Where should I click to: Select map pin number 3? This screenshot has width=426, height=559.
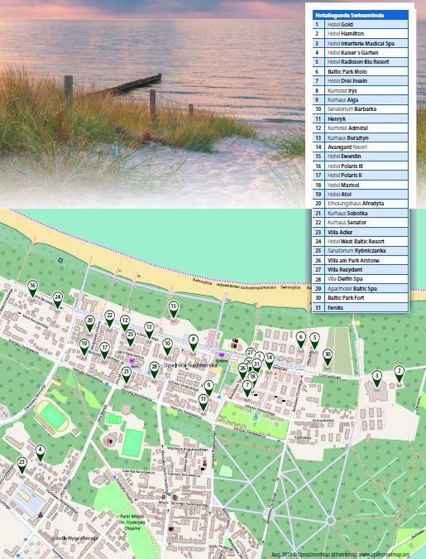click(x=377, y=378)
